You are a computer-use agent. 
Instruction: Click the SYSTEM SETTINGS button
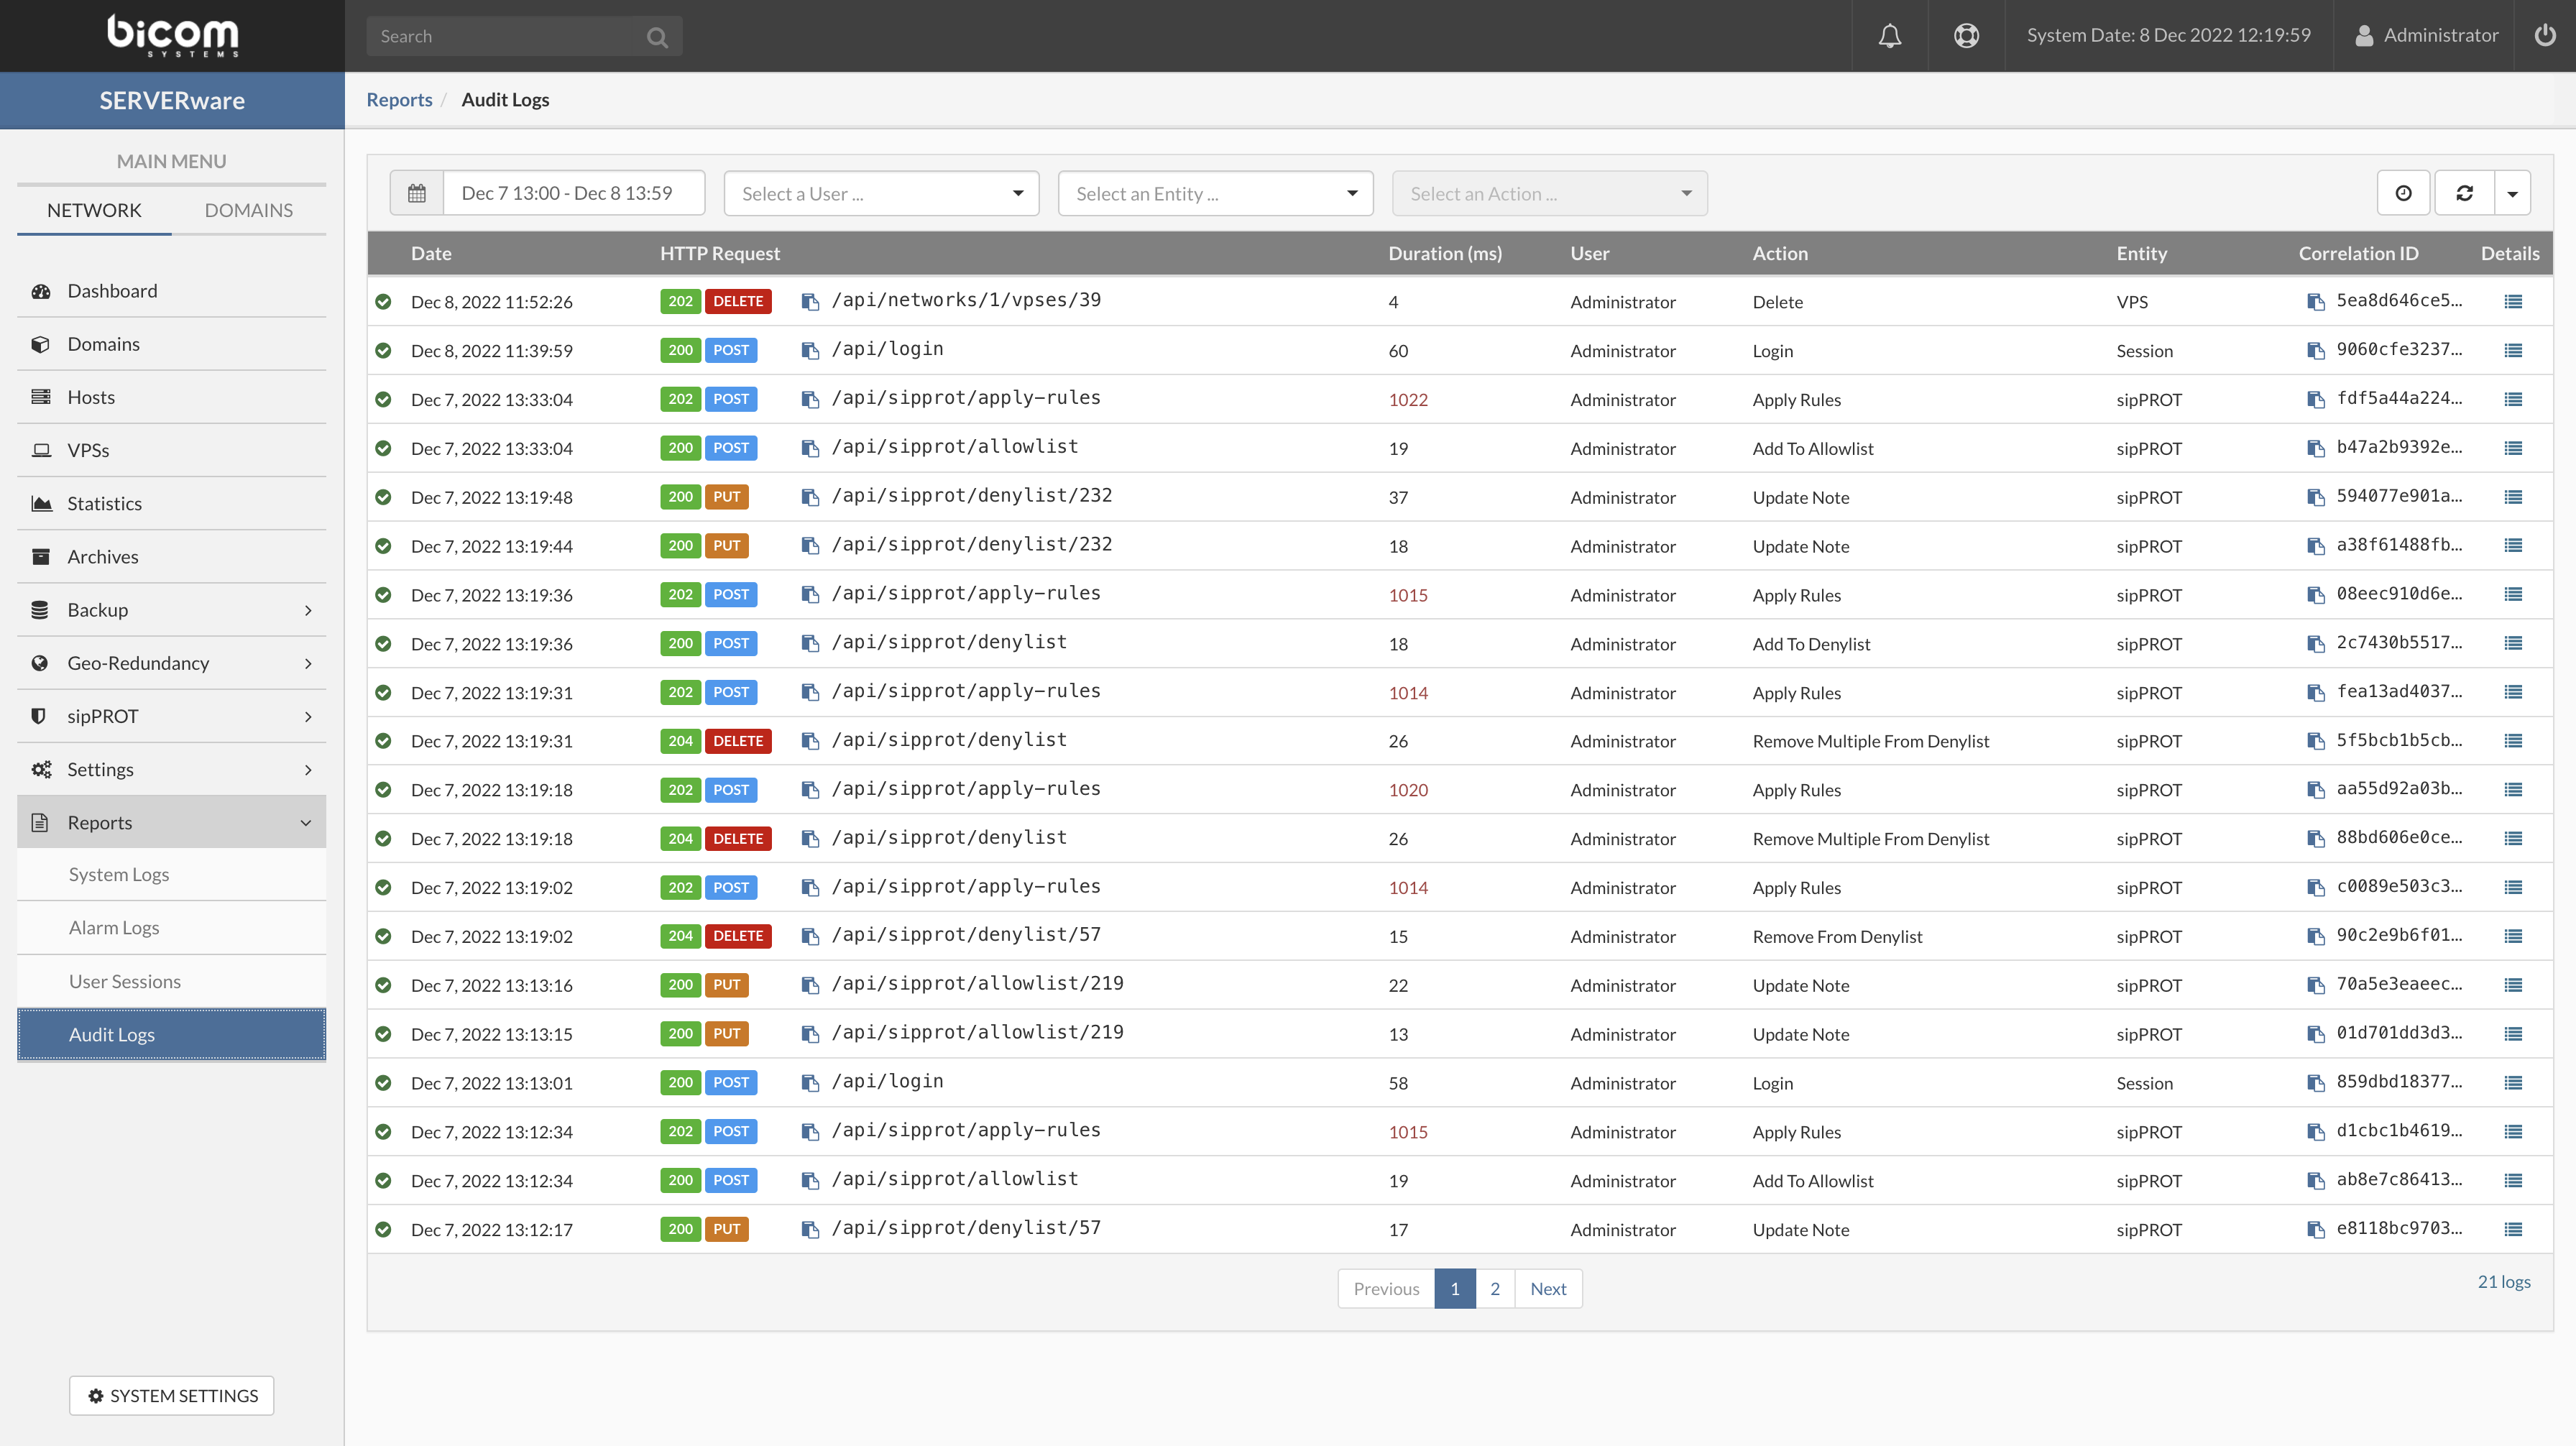(170, 1395)
